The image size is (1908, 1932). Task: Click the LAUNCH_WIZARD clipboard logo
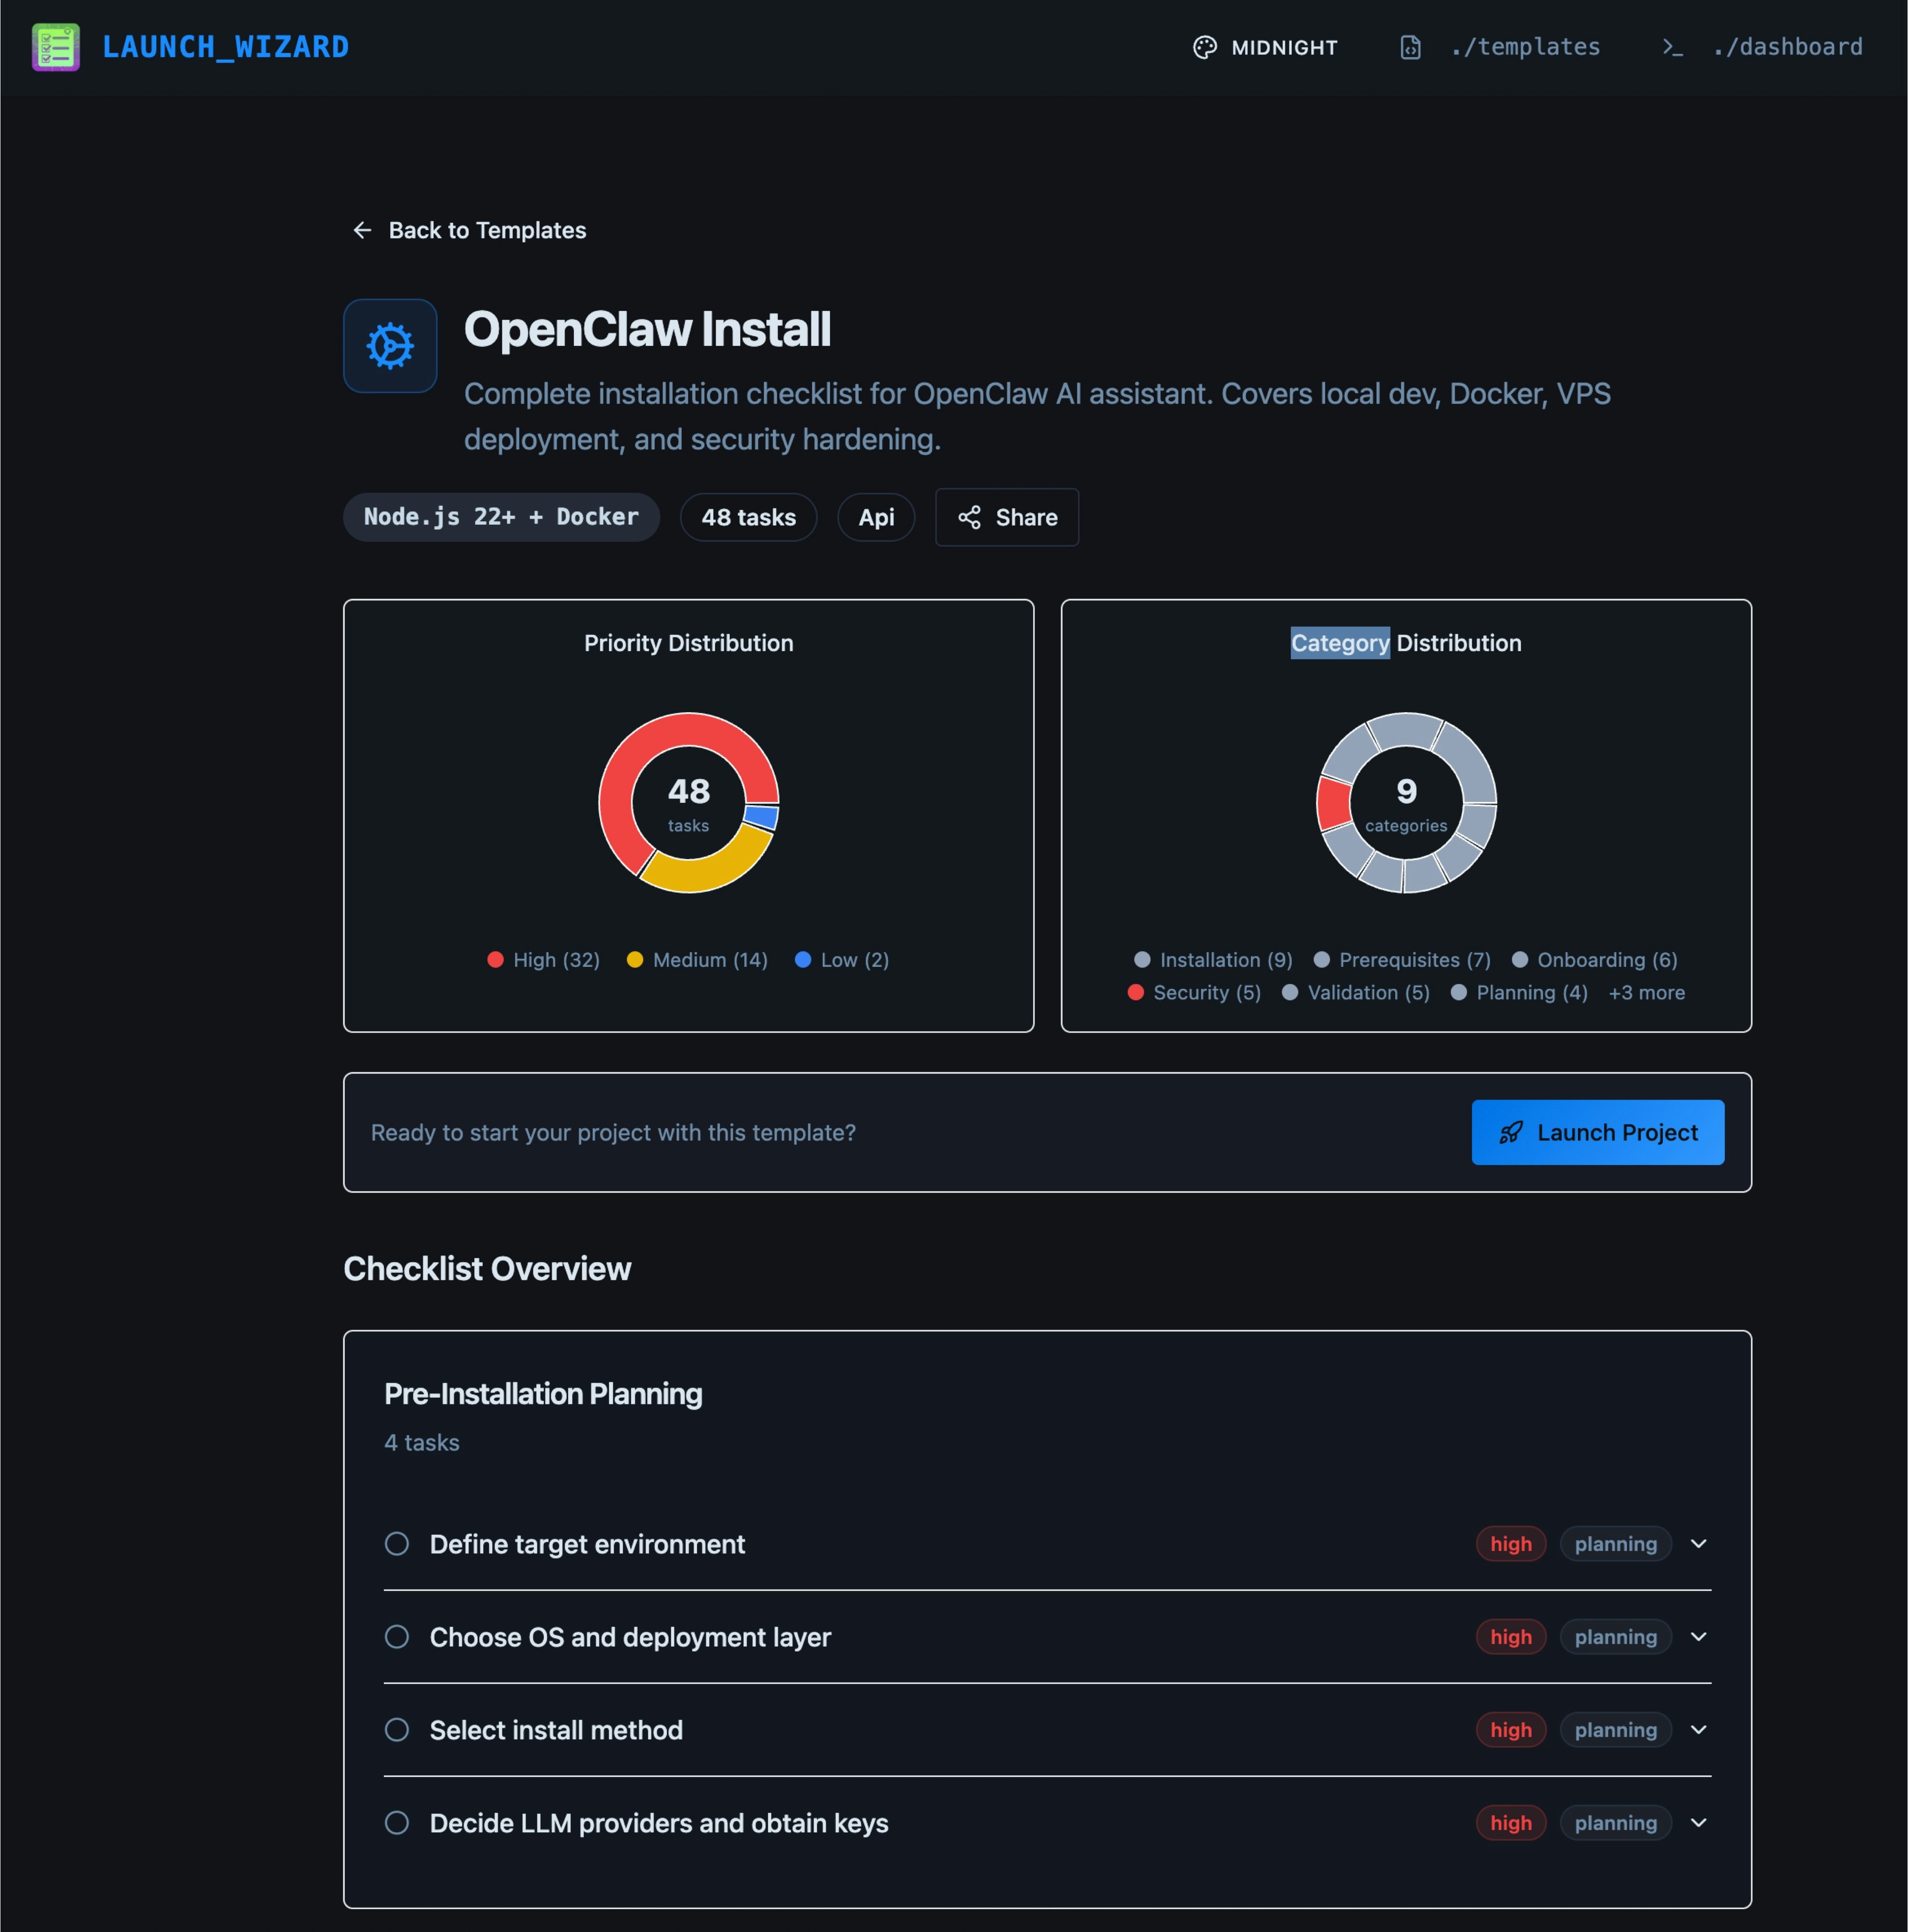pyautogui.click(x=55, y=46)
